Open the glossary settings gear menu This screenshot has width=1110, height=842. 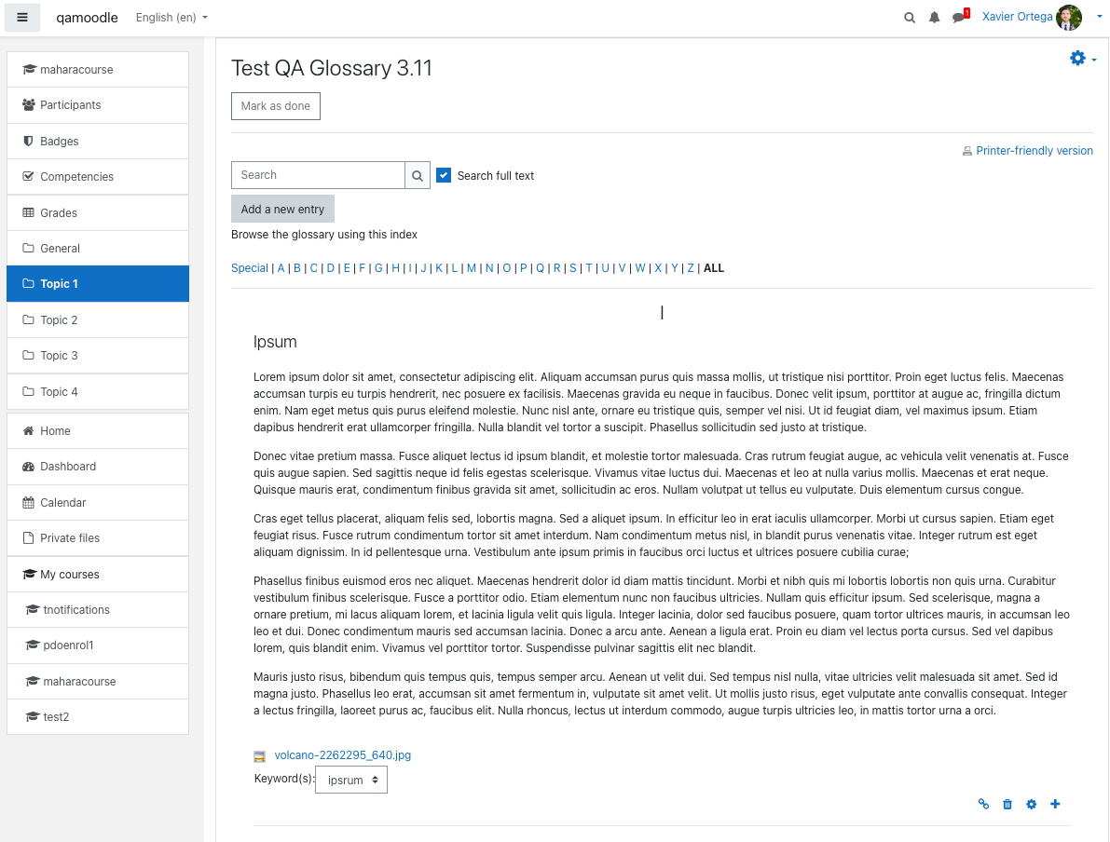tap(1082, 59)
